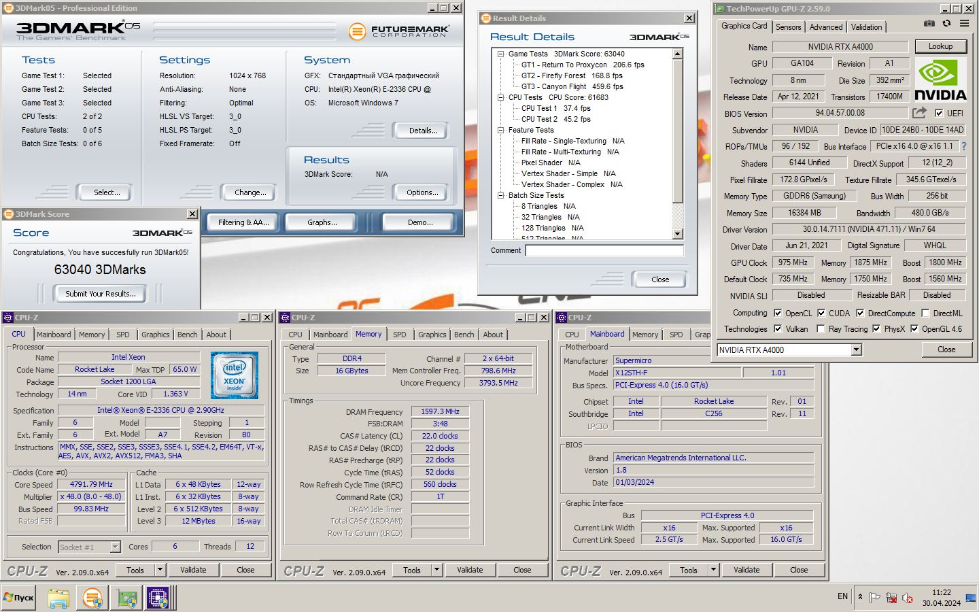This screenshot has width=979, height=612.
Task: Select the SPD tab in middle CPU-Z window
Action: [x=400, y=335]
